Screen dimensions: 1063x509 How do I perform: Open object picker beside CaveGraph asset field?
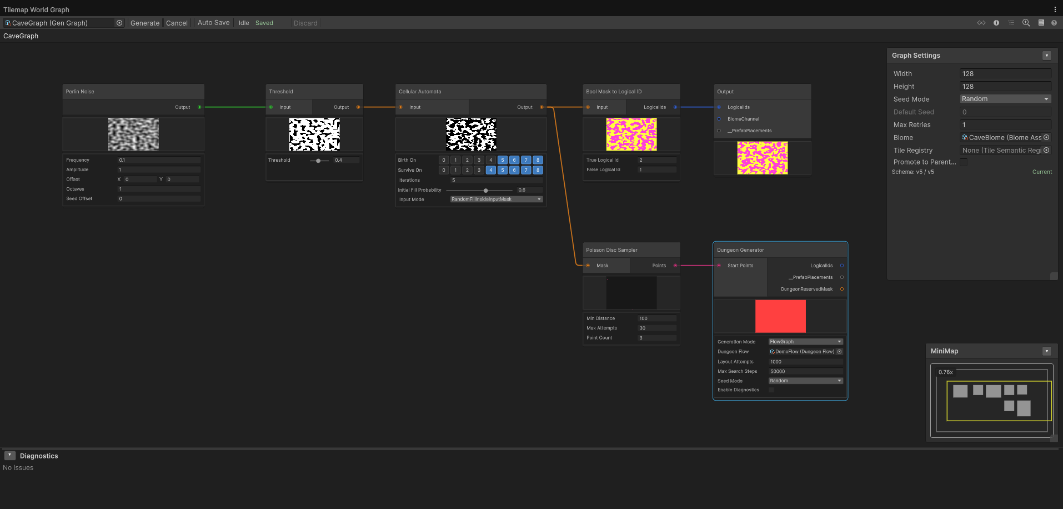click(x=119, y=23)
